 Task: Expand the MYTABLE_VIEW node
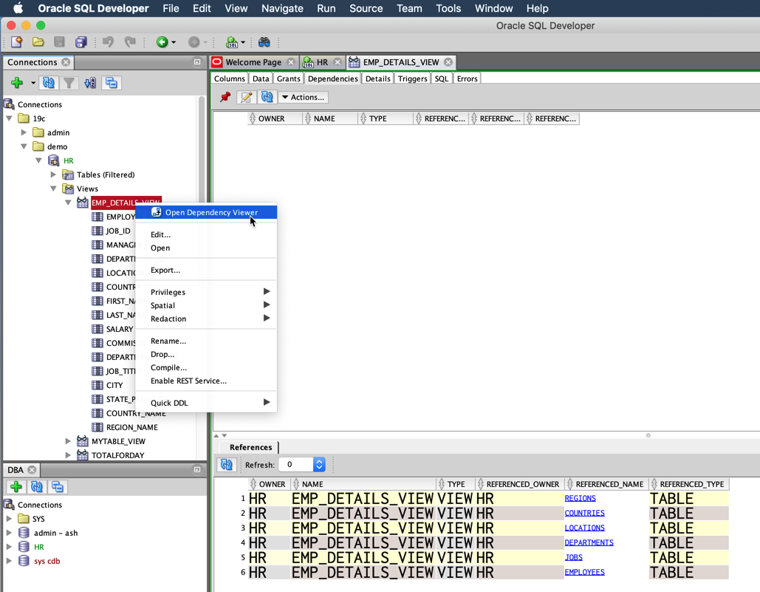[x=69, y=441]
